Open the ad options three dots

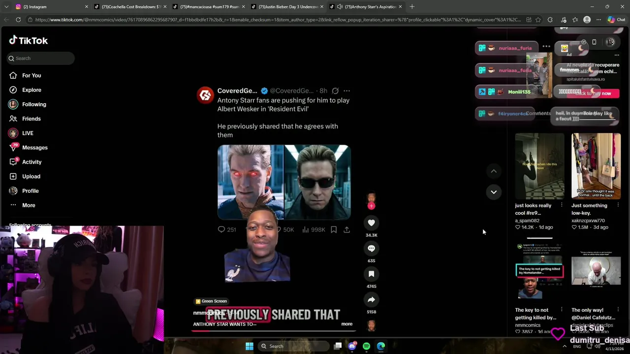click(x=617, y=55)
